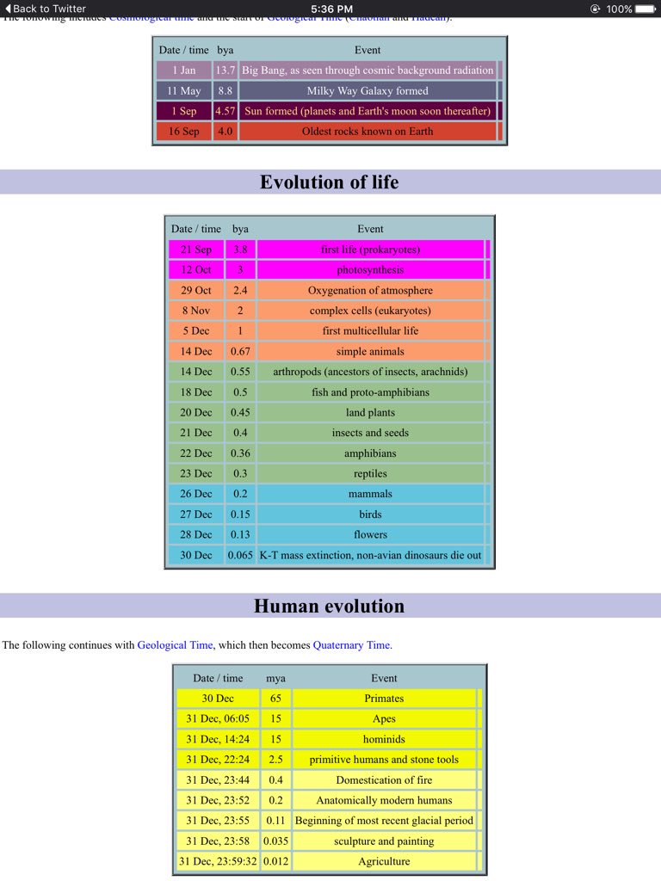The height and width of the screenshot is (881, 661).
Task: Tap the battery icon in status bar
Action: tap(646, 9)
